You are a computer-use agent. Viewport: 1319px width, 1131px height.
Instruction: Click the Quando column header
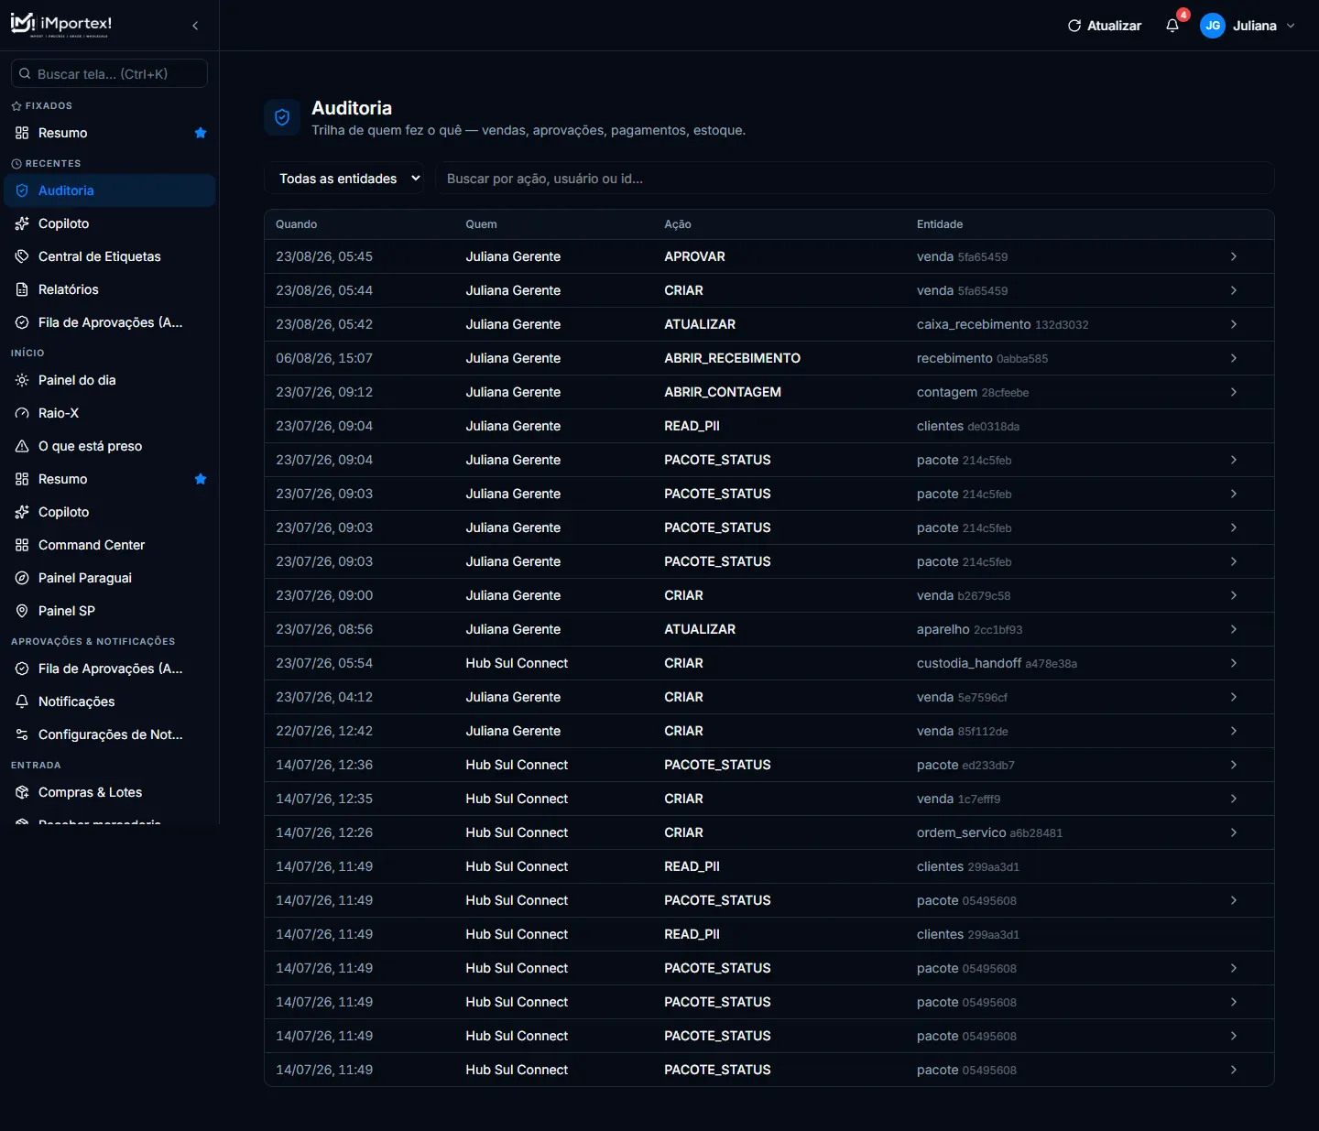pyautogui.click(x=297, y=224)
